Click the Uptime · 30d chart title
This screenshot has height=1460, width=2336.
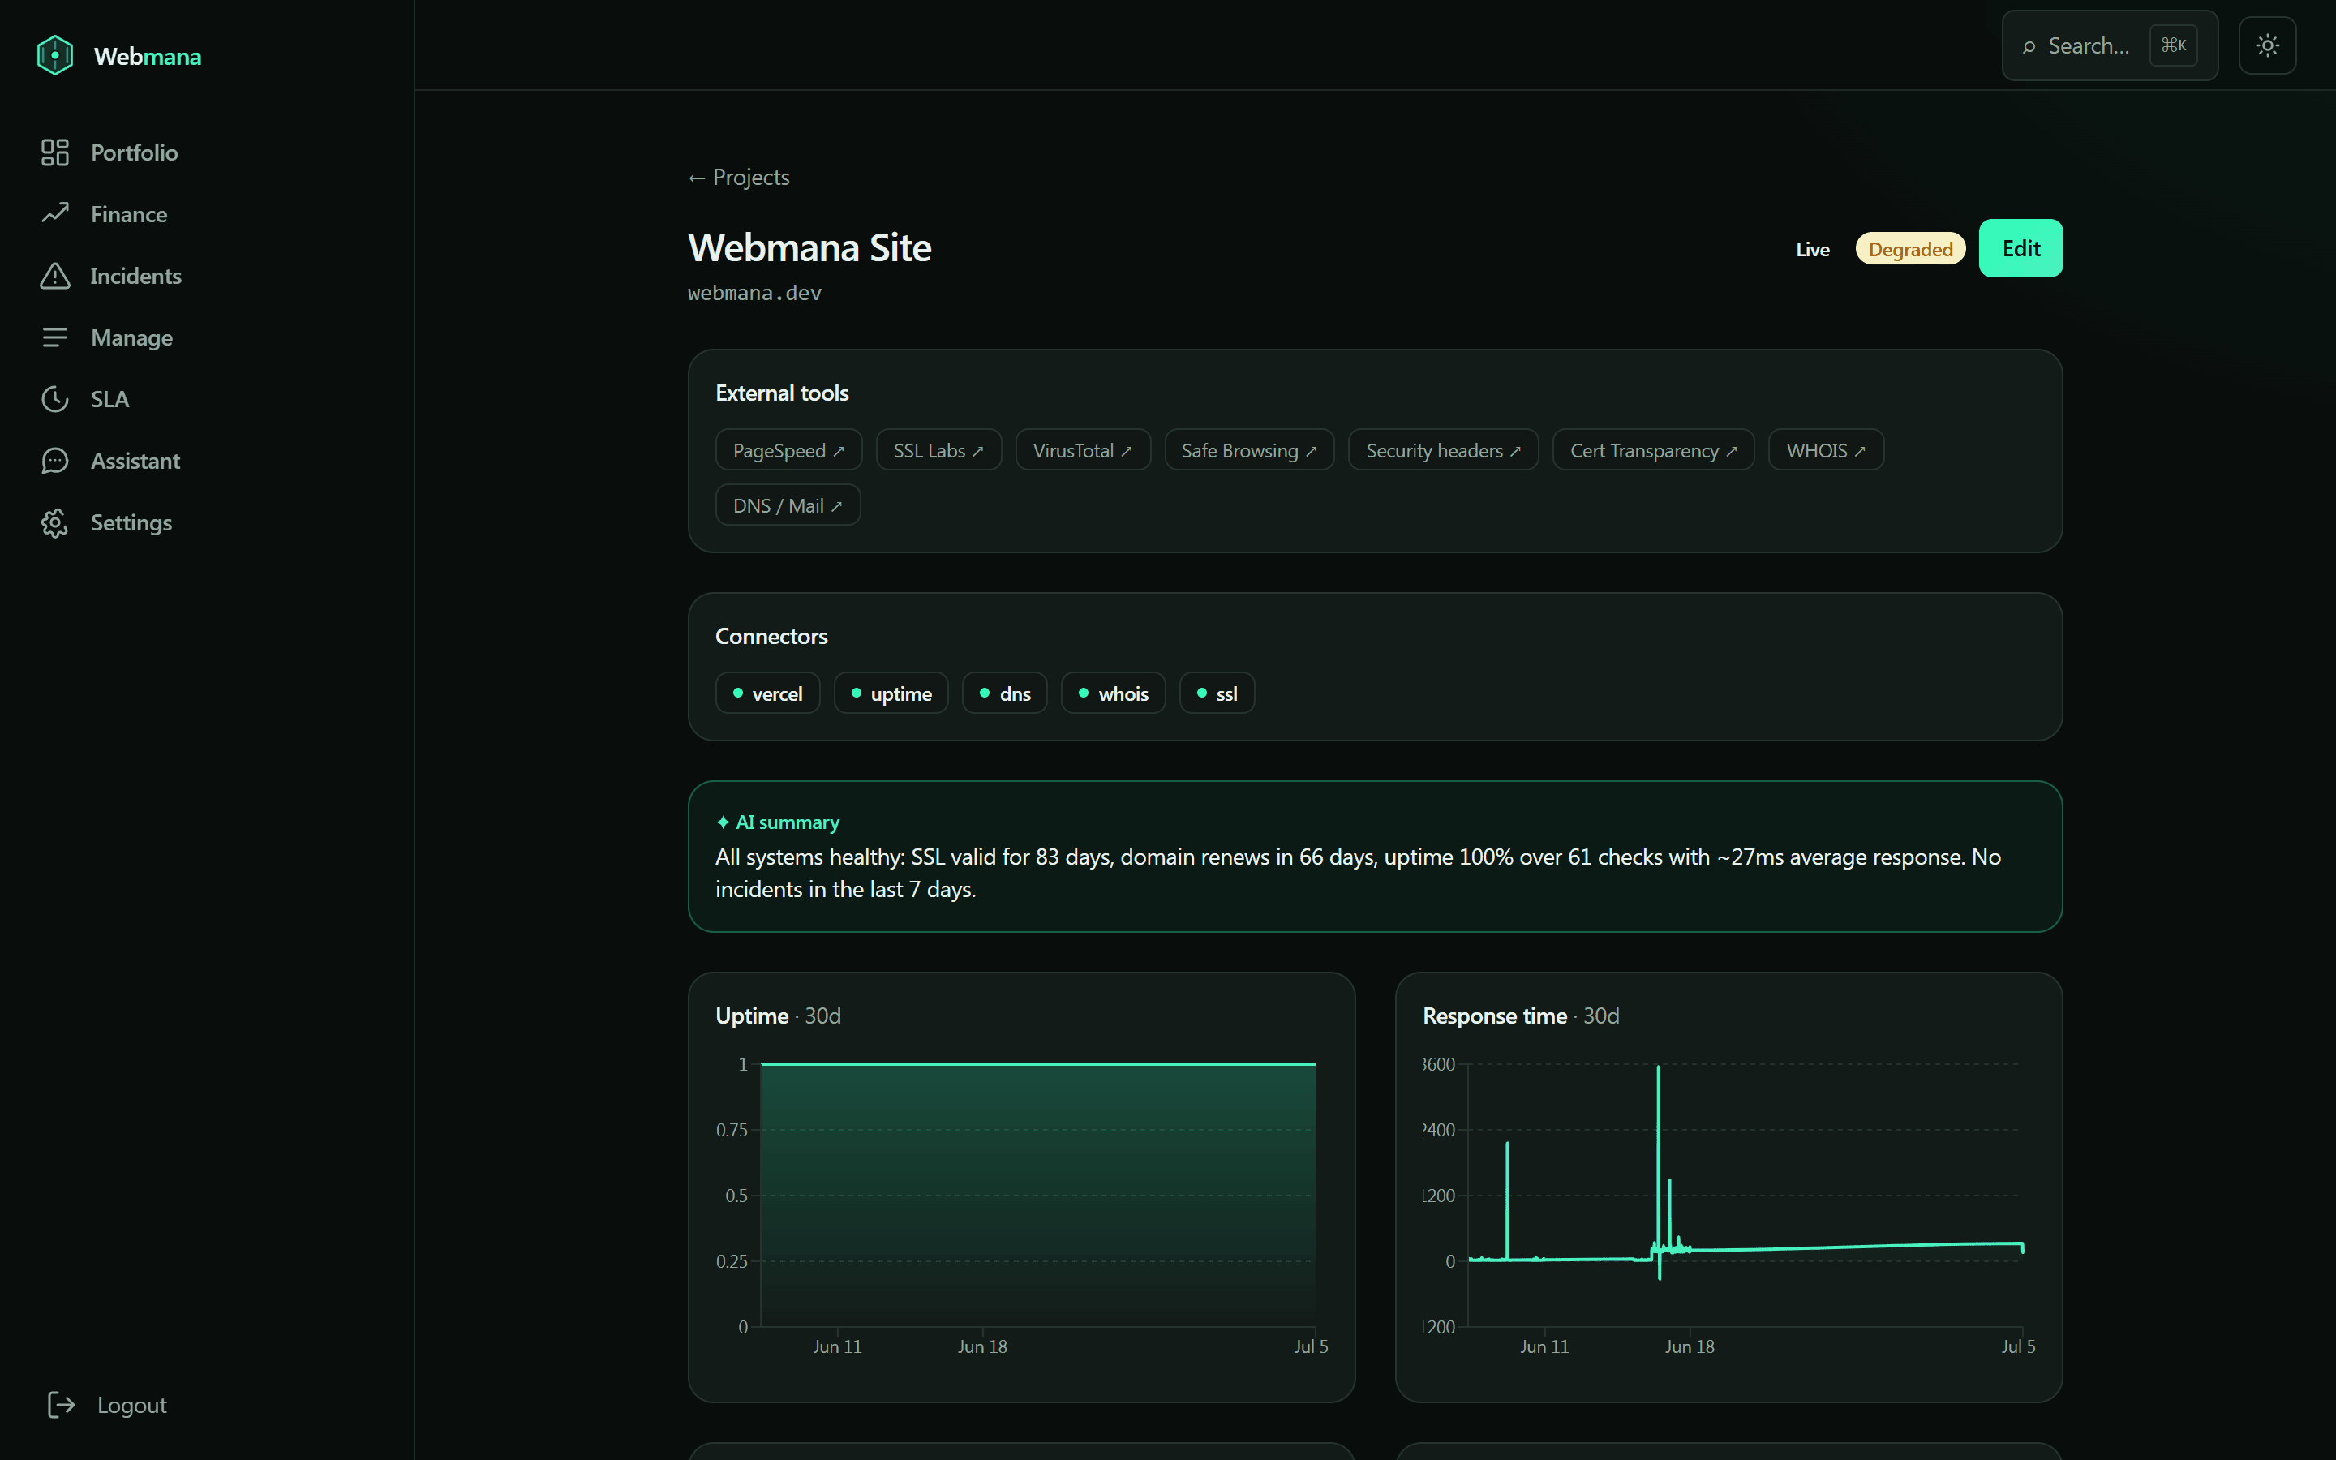point(778,1016)
